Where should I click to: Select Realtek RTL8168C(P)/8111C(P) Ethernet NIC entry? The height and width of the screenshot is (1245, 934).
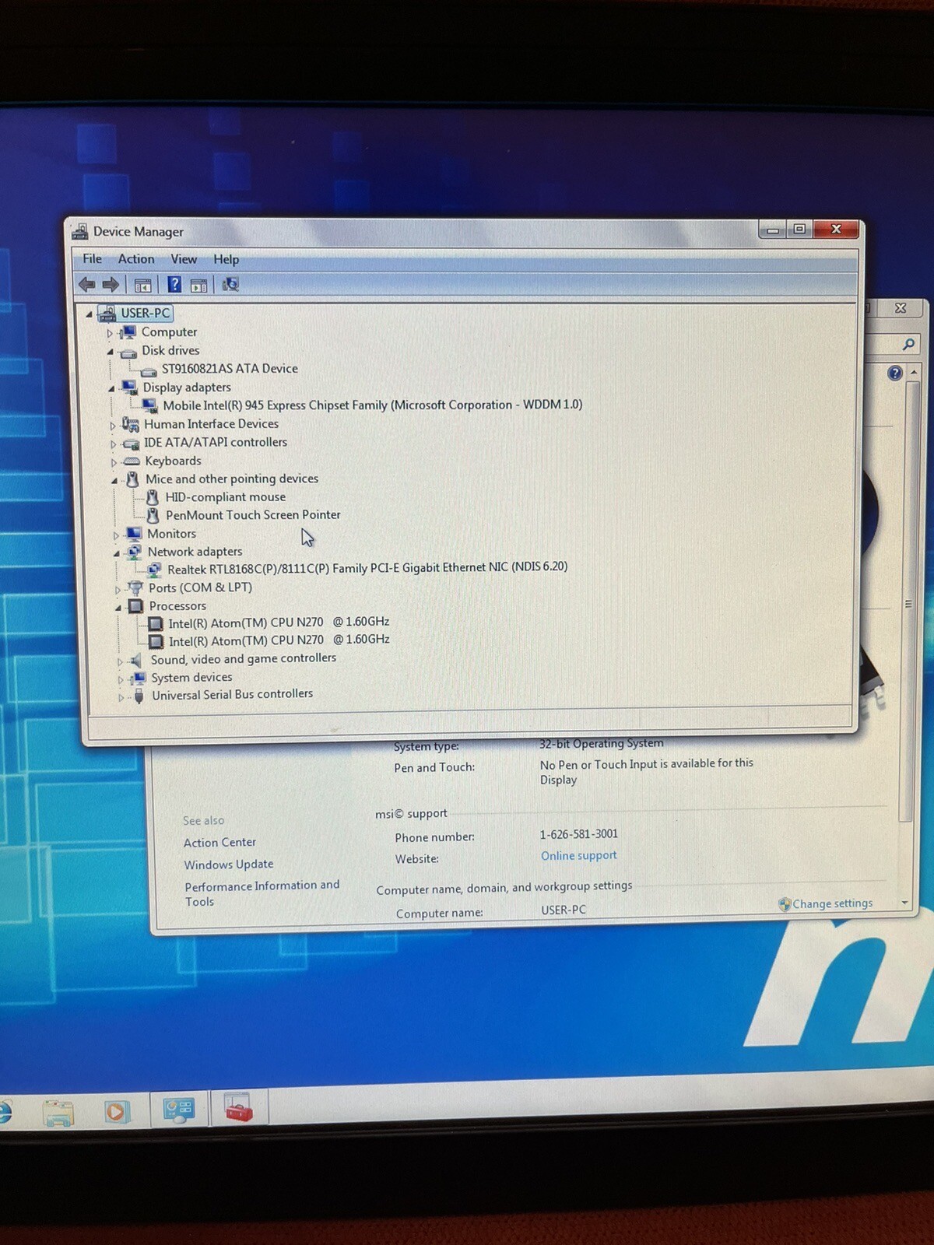(367, 568)
